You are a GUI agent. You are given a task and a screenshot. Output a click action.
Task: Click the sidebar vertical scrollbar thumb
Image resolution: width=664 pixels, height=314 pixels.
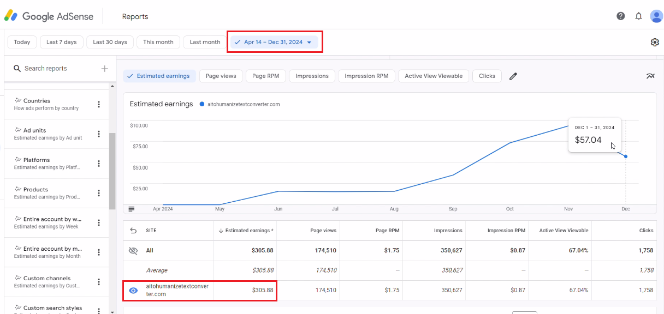pyautogui.click(x=112, y=171)
